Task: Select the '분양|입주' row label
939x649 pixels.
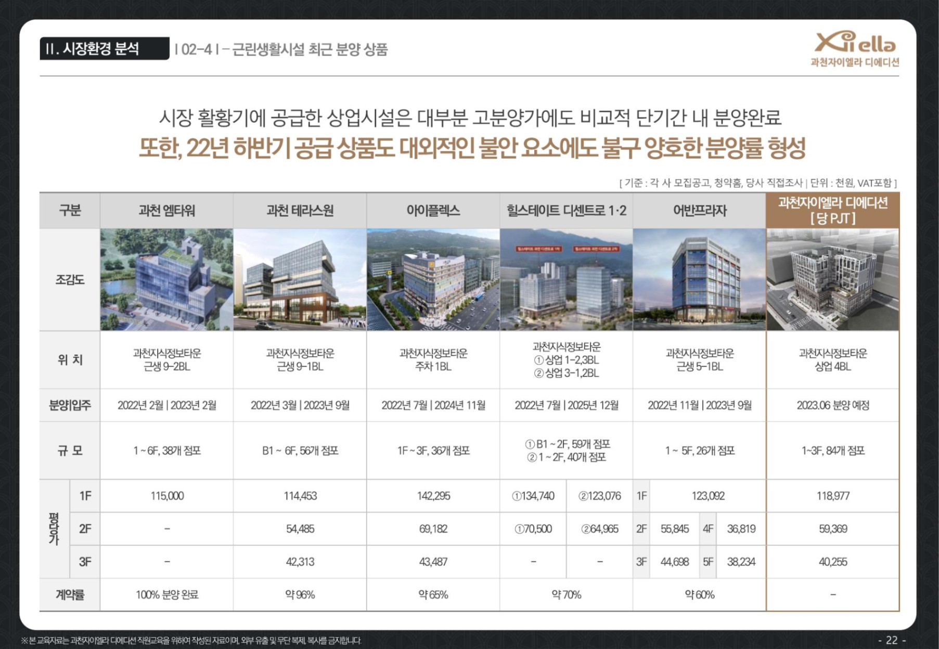Action: click(x=70, y=405)
